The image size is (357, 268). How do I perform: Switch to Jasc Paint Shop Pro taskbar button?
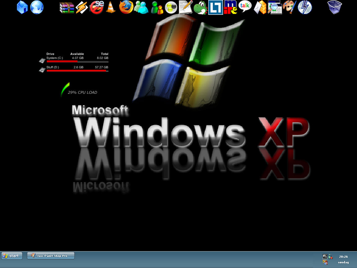(51, 256)
